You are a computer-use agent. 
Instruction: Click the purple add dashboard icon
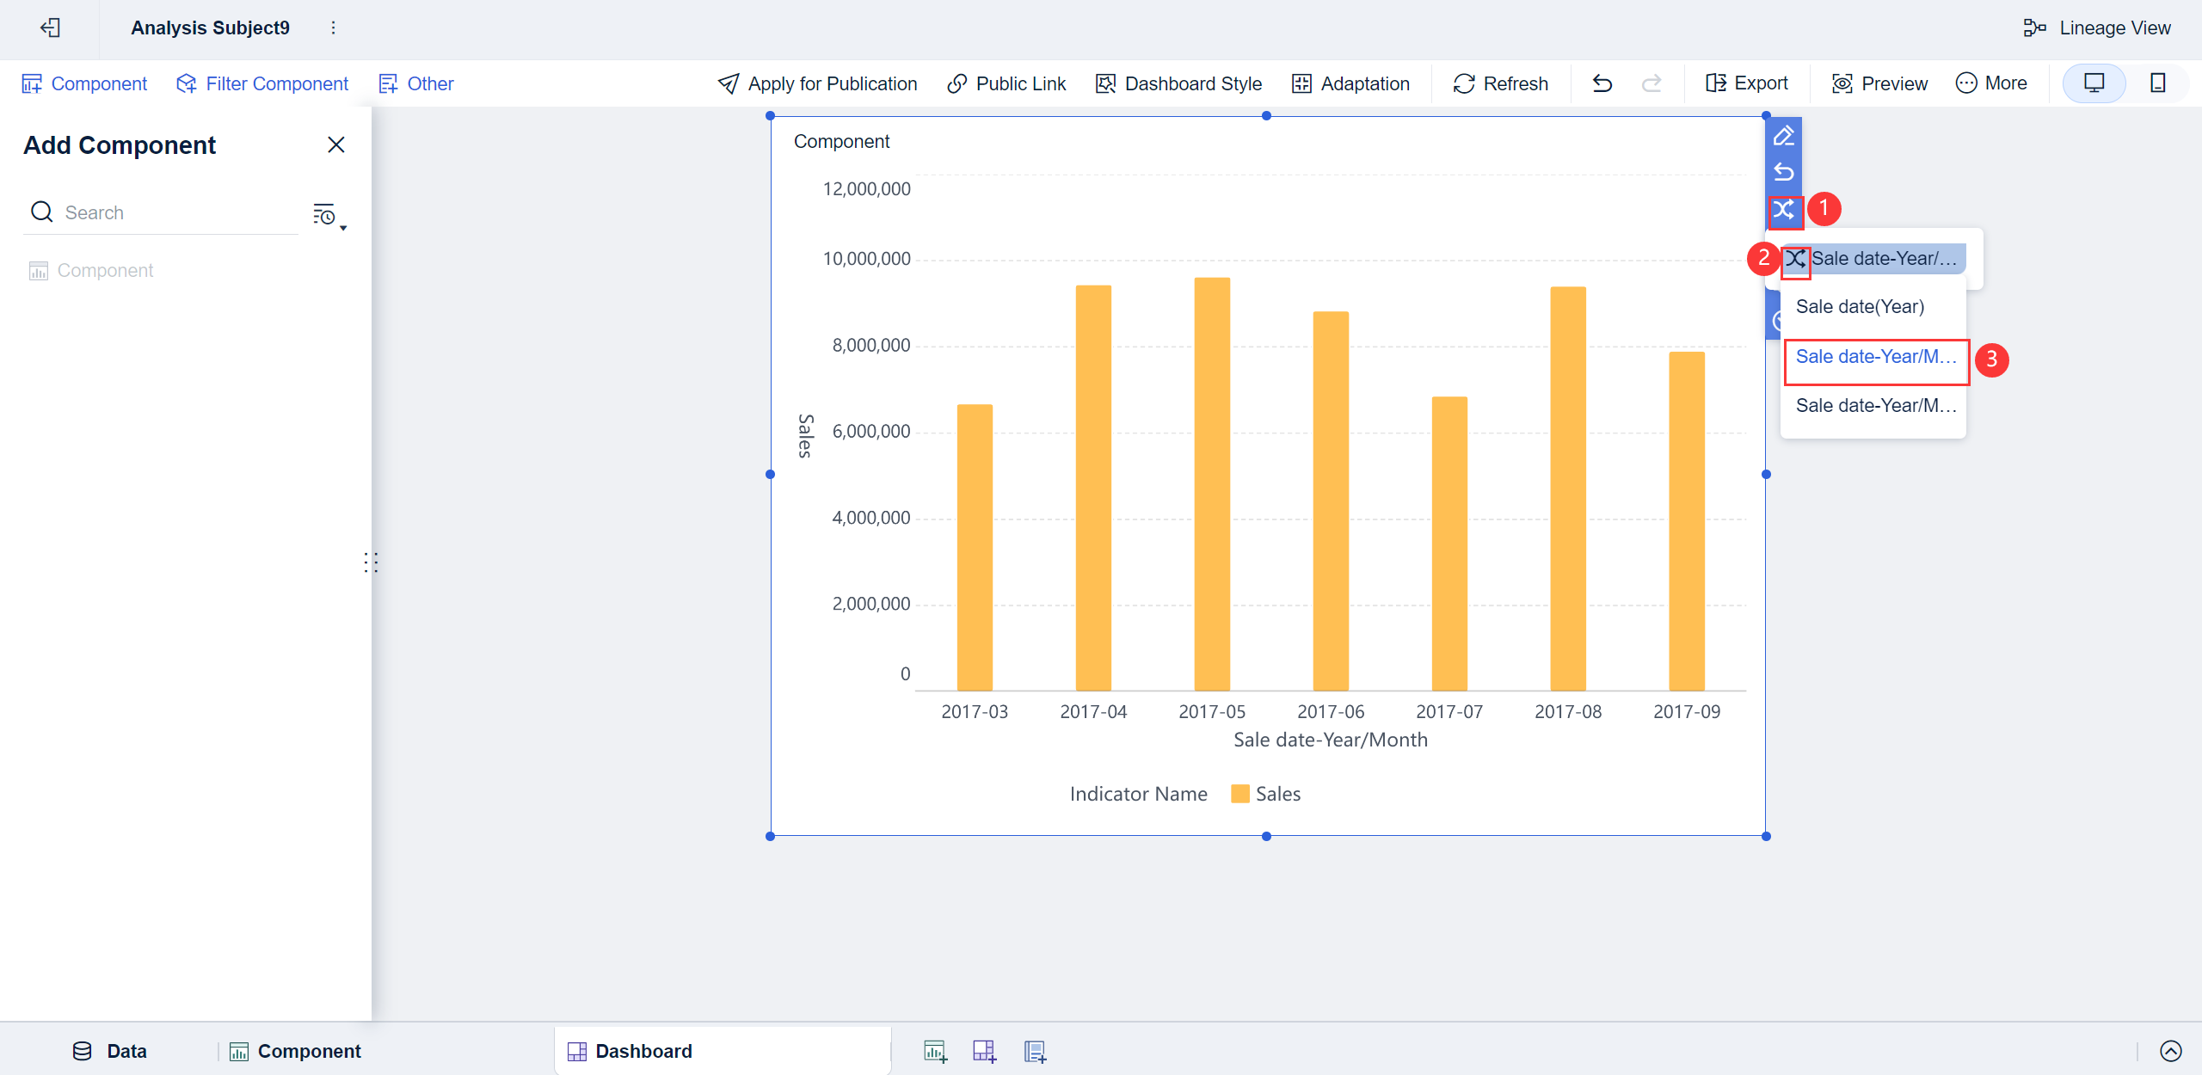pyautogui.click(x=985, y=1051)
